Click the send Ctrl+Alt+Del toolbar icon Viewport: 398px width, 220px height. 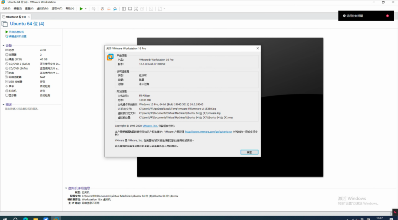(x=94, y=9)
